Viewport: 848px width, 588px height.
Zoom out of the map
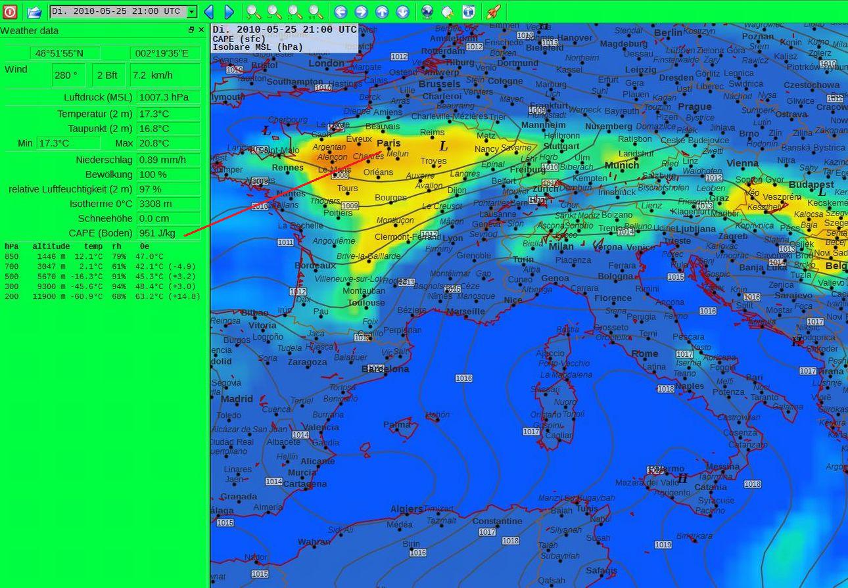tap(274, 11)
